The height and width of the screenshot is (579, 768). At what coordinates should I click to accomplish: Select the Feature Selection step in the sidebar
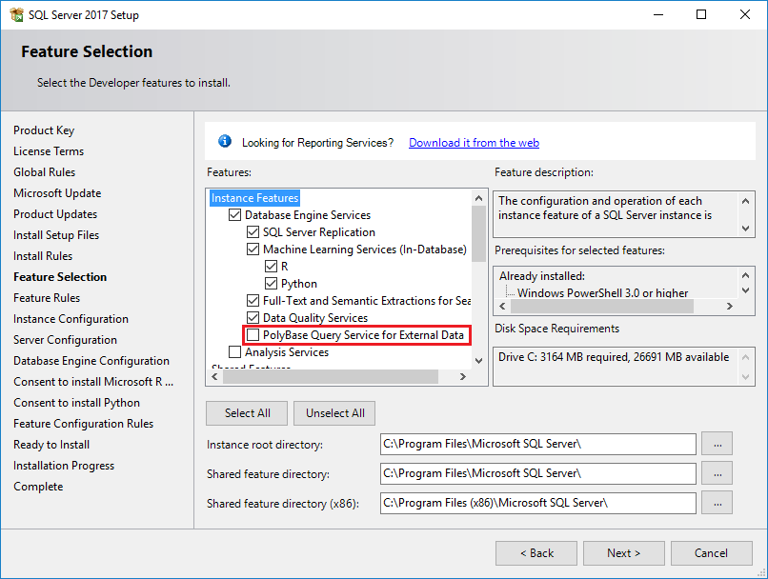pos(57,276)
